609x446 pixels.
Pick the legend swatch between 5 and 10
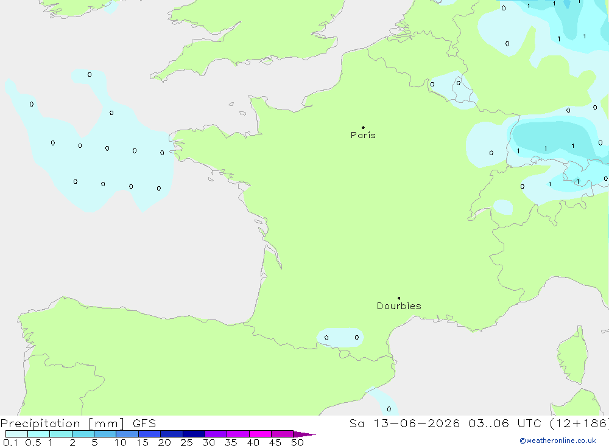pos(105,434)
